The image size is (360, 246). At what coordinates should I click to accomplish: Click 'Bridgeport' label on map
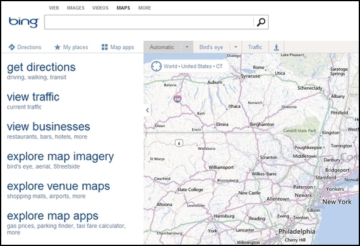[x=337, y=170]
